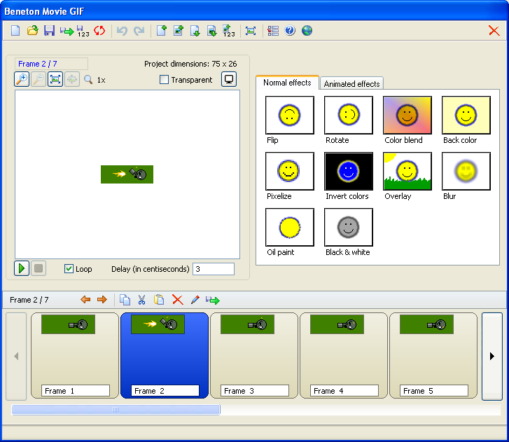Edit the frame with the pencil icon
509x442 pixels.
point(195,300)
